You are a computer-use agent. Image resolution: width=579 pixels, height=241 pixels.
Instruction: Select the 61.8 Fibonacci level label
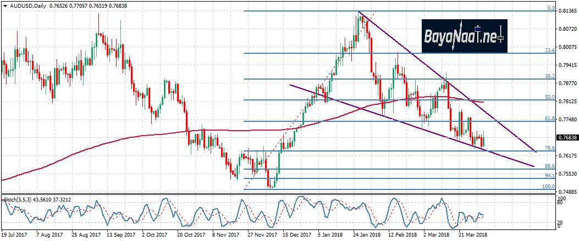(548, 118)
